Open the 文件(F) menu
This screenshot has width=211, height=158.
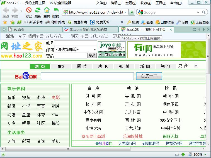pyautogui.click(x=101, y=3)
